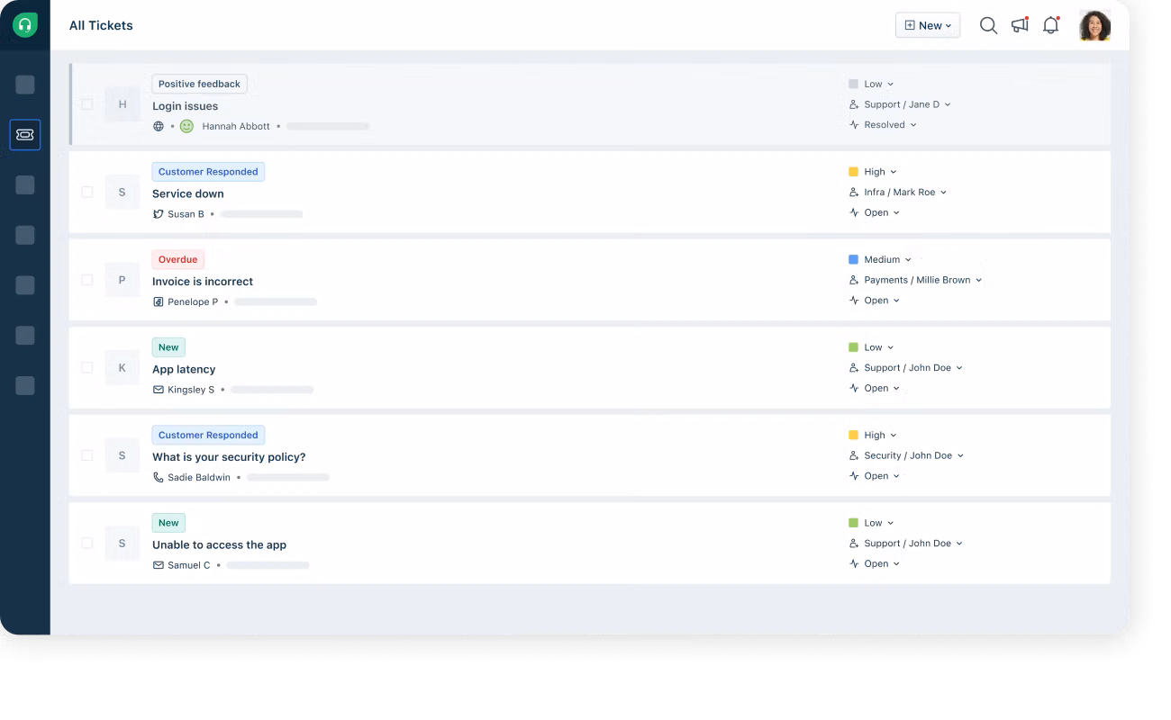Open the App latency ticket

pos(184,369)
